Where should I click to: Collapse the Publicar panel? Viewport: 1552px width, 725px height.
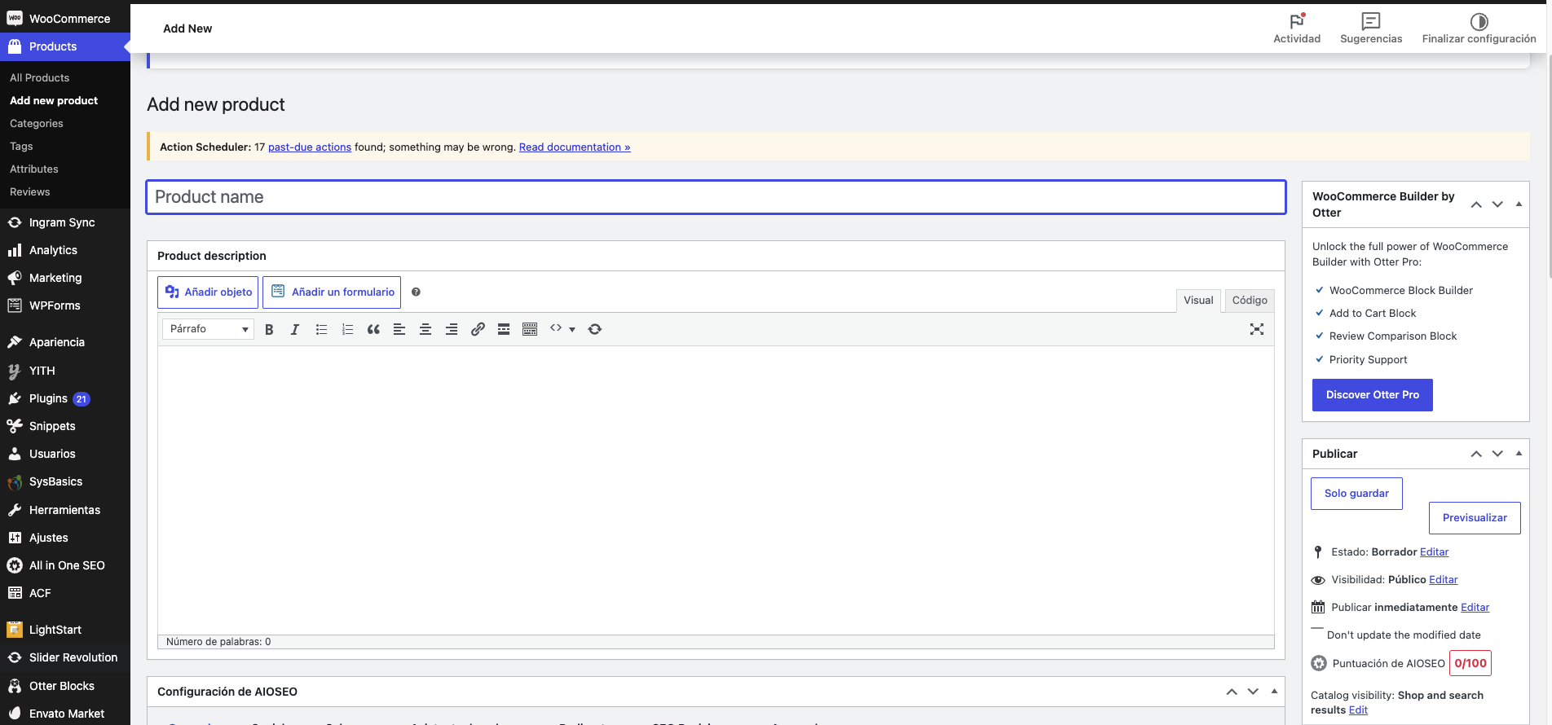coord(1519,453)
